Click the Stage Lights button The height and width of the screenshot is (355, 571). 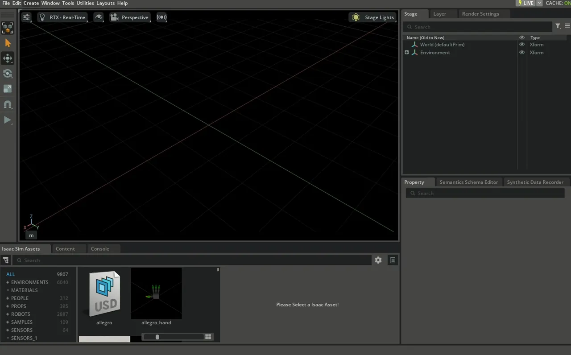pyautogui.click(x=373, y=17)
